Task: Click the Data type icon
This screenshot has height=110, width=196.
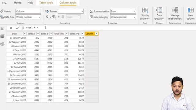Action: coord(2,17)
